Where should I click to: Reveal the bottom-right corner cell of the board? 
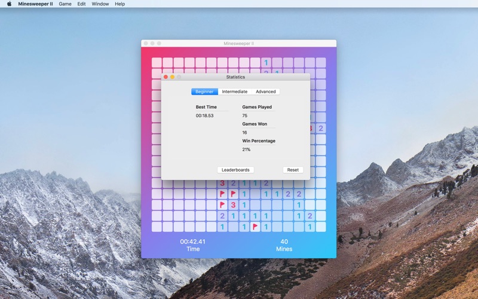pos(321,227)
